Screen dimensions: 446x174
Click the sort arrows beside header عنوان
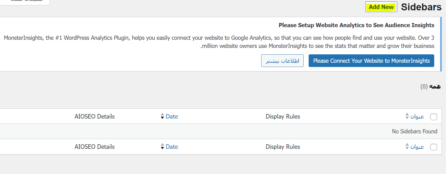coord(407,116)
